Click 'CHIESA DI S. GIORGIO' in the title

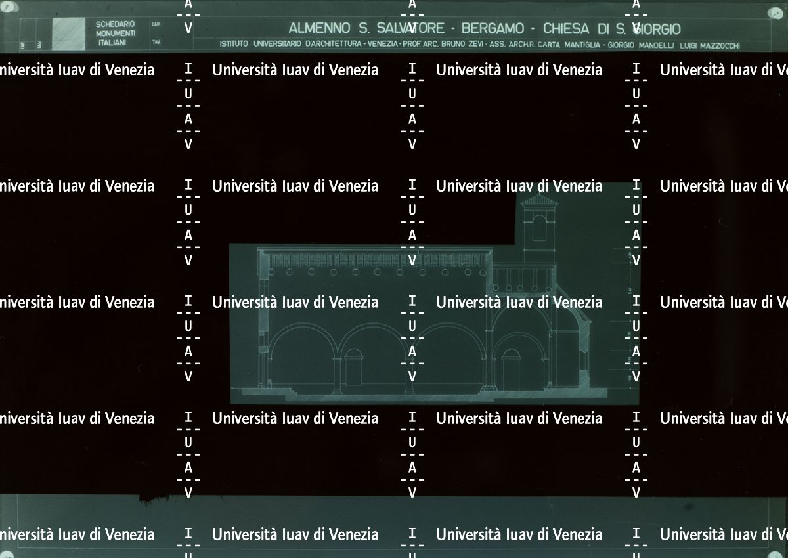[x=611, y=29]
